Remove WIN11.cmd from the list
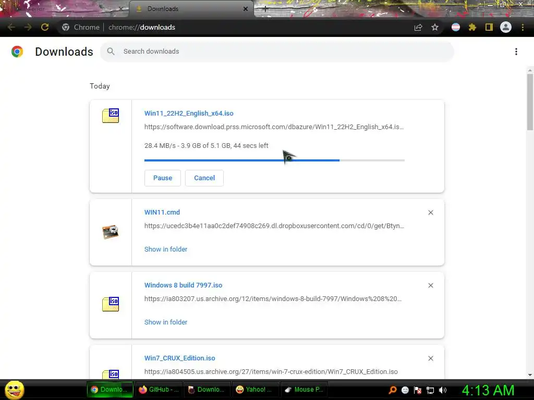Image resolution: width=534 pixels, height=400 pixels. [431, 213]
